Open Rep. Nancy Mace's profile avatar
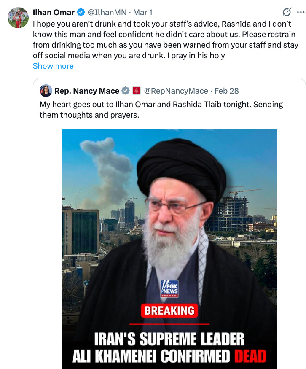Image resolution: width=306 pixels, height=369 pixels. point(46,91)
